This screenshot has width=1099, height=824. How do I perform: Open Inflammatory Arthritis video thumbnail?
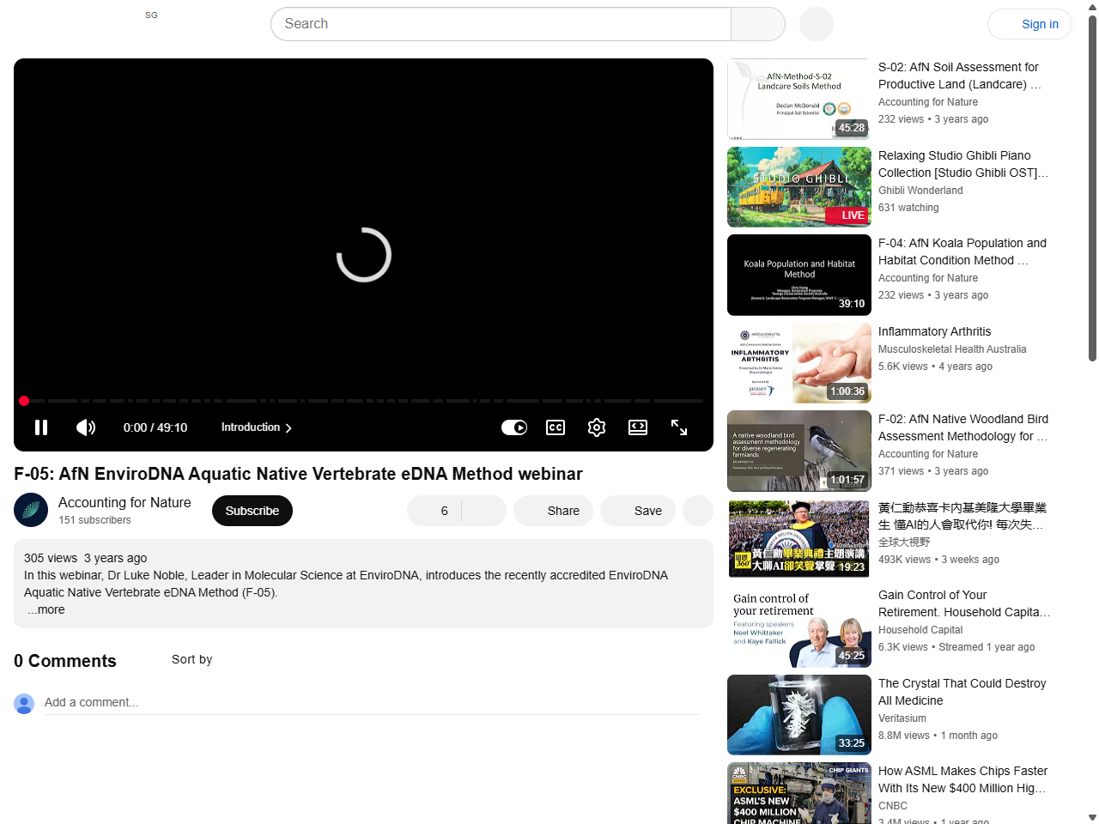799,363
